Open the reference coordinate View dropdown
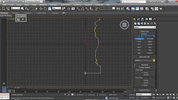Viewport: 178px width, 100px height. pyautogui.click(x=56, y=8)
